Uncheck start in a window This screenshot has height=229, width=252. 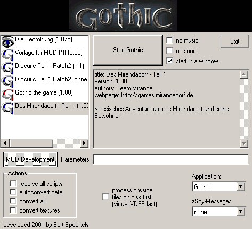169,61
